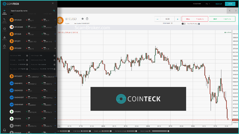Select the DASHBTC dash icon
Image resolution: width=239 pixels, height=134 pixels.
coord(12,83)
